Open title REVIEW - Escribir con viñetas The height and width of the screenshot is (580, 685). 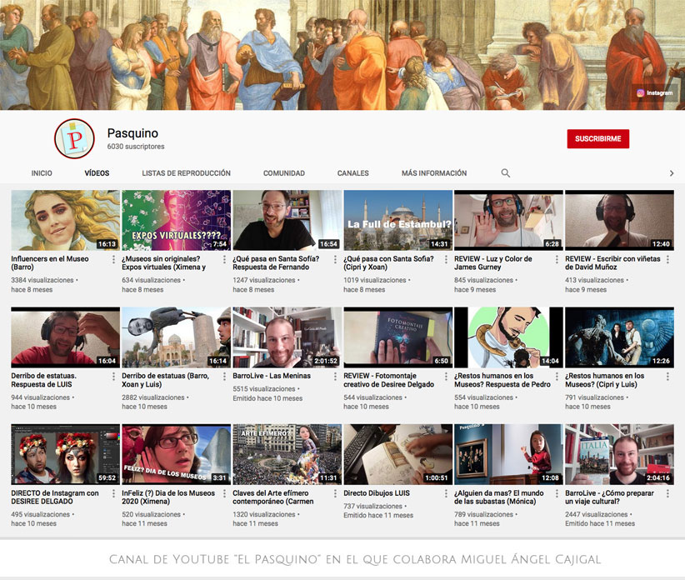tap(612, 263)
